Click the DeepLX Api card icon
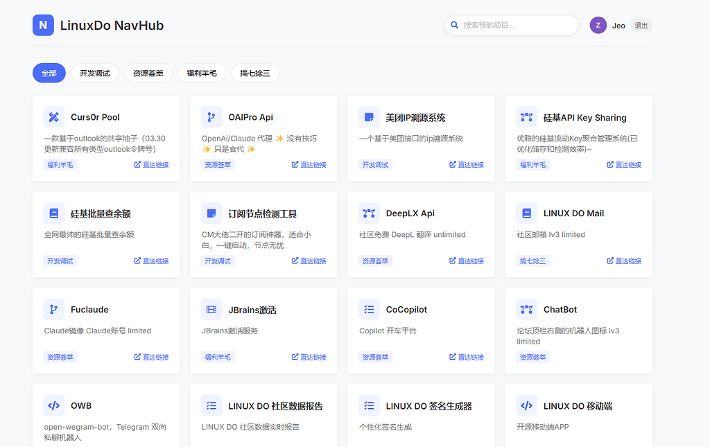This screenshot has width=710, height=447. [369, 213]
